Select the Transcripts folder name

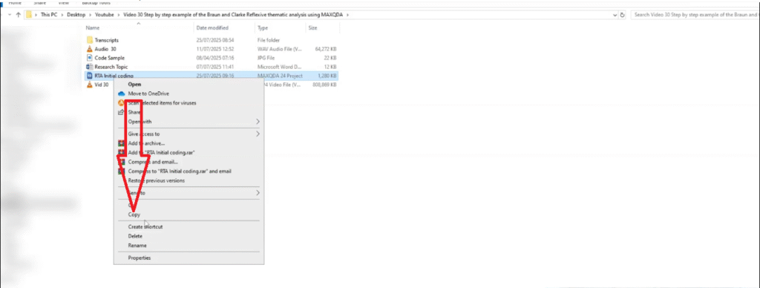coord(106,40)
